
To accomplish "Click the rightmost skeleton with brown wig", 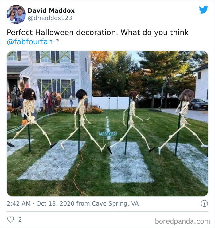I will [x=183, y=121].
